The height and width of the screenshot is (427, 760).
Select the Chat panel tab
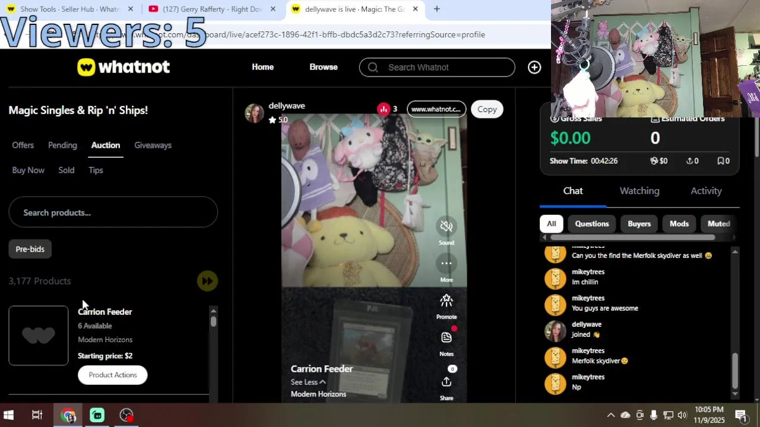(x=573, y=191)
